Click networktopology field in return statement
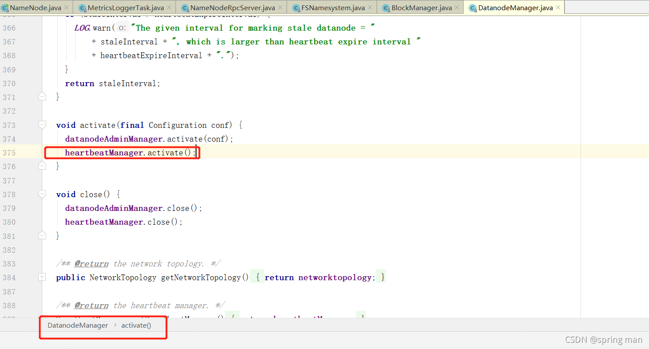The height and width of the screenshot is (349, 649). 335,278
